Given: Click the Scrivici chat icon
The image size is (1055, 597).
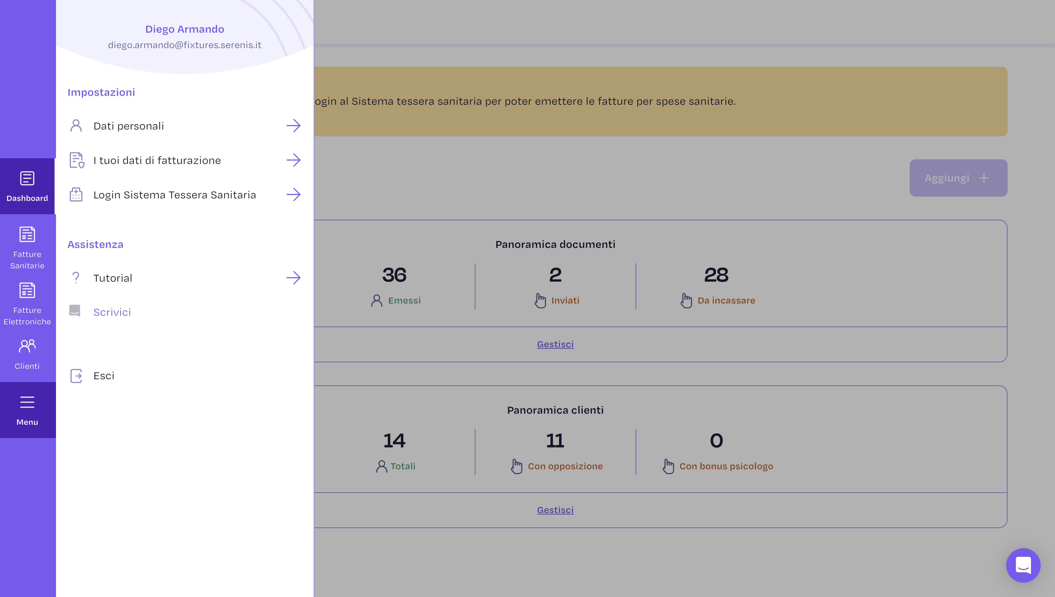Looking at the screenshot, I should pyautogui.click(x=75, y=311).
